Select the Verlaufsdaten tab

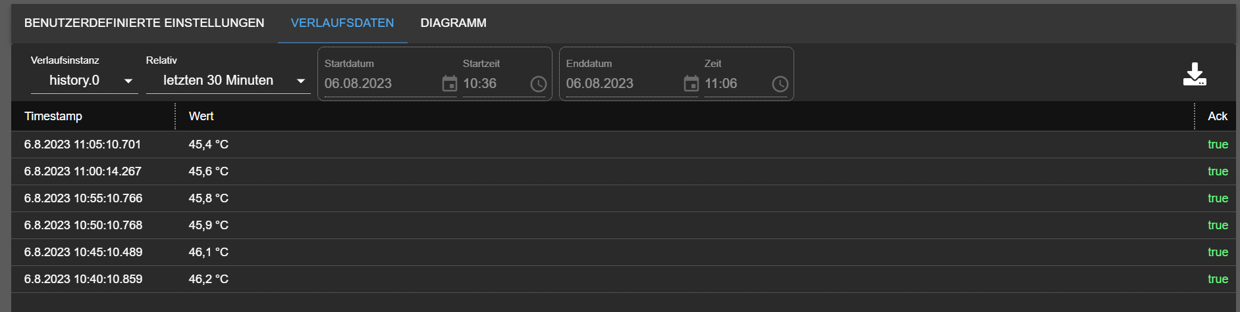click(x=342, y=23)
